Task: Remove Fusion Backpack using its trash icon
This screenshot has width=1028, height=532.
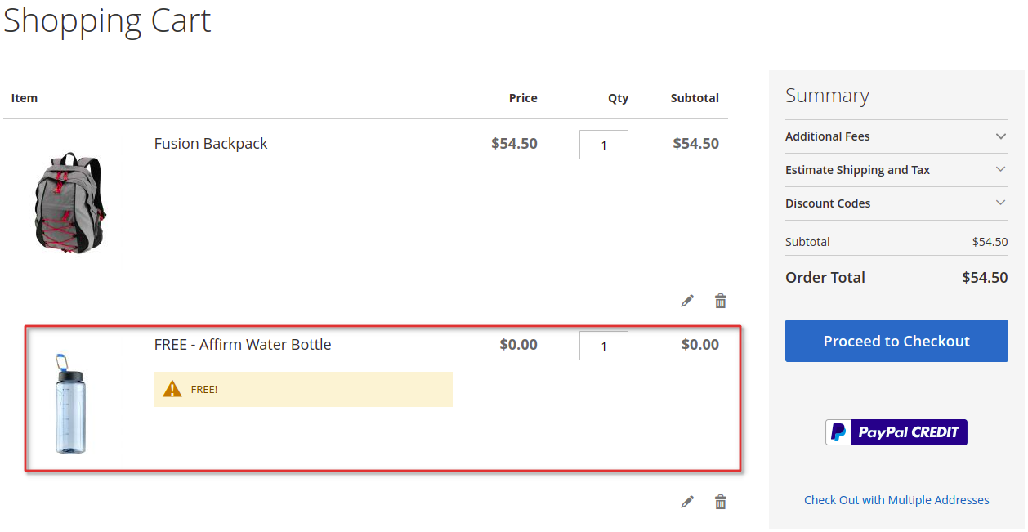Action: click(x=720, y=301)
